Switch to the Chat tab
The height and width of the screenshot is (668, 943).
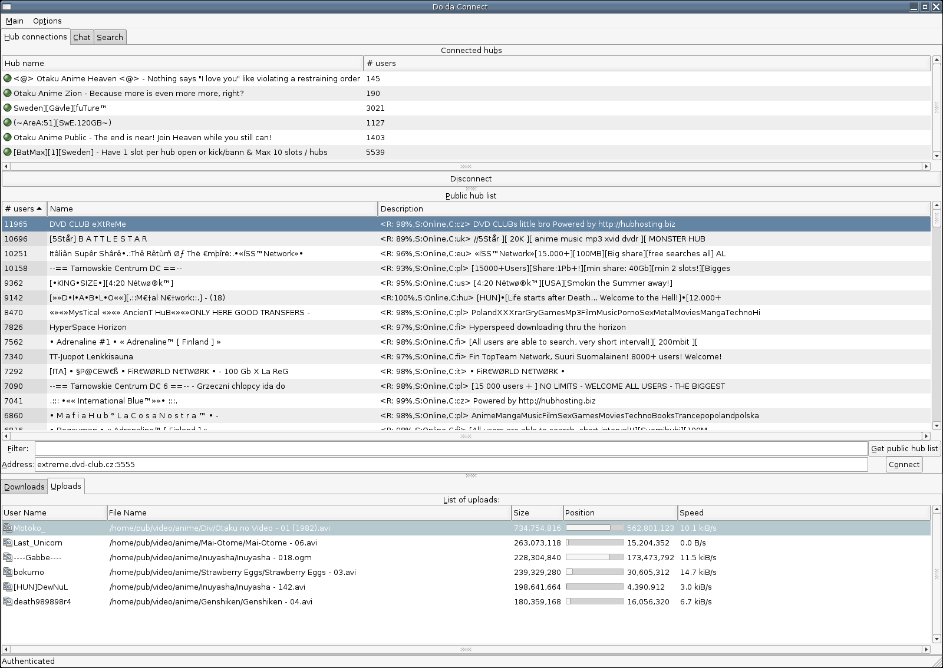click(x=82, y=37)
